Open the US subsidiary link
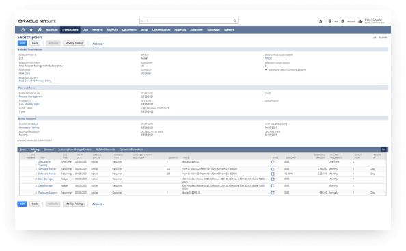The height and width of the screenshot is (251, 406). pos(142,66)
